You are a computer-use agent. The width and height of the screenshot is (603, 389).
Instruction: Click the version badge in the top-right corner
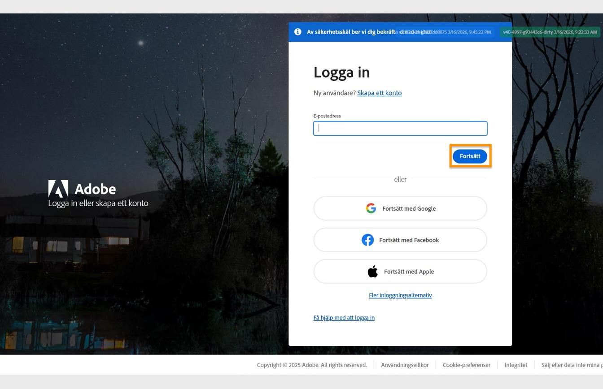[x=549, y=32]
